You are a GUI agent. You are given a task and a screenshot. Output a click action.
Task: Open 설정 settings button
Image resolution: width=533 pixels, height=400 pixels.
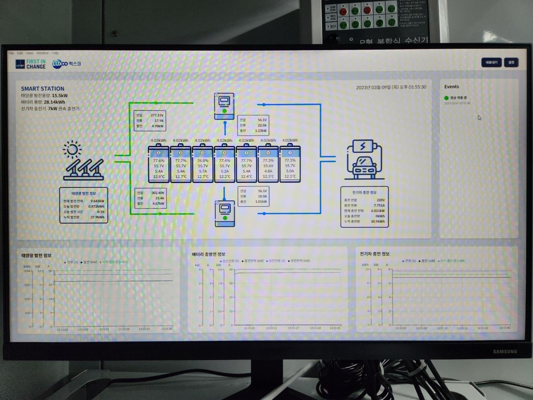(511, 62)
